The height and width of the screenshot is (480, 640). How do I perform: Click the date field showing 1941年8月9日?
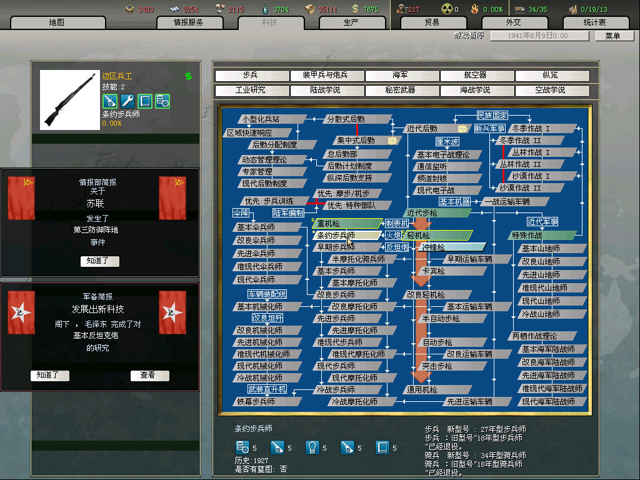[539, 36]
